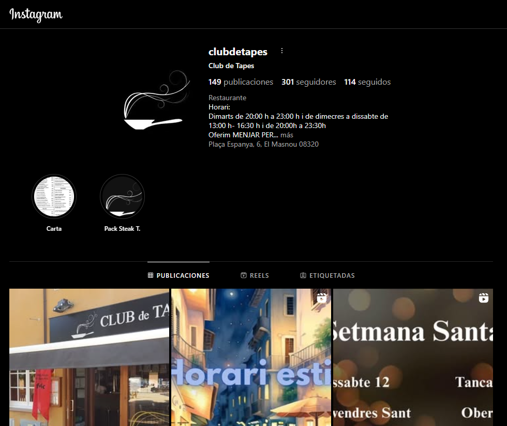This screenshot has width=507, height=426.
Task: Click the 149 publicaciones count
Action: pos(241,82)
